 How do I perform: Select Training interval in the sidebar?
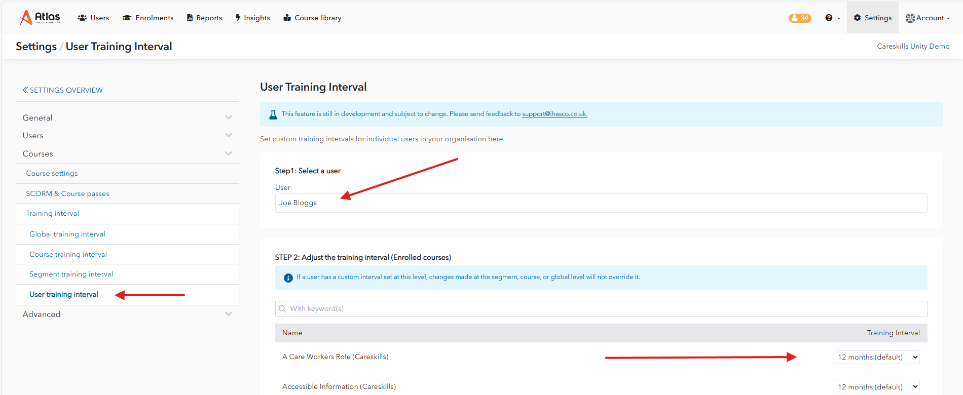(x=52, y=213)
